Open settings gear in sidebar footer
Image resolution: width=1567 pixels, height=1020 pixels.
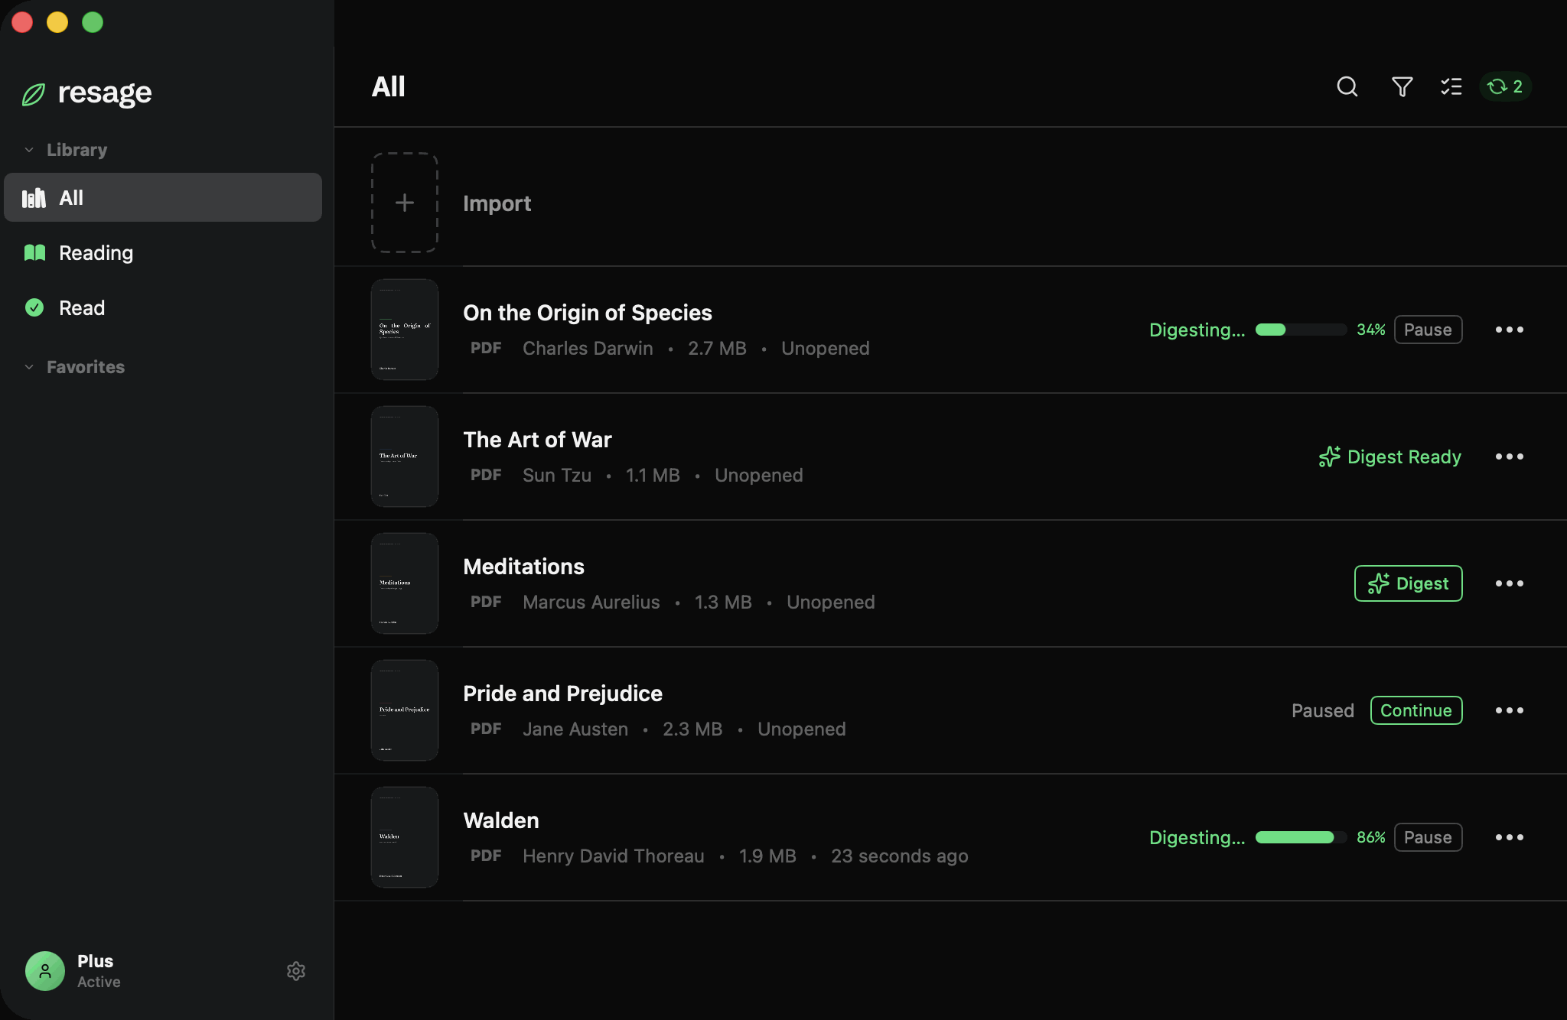[296, 971]
